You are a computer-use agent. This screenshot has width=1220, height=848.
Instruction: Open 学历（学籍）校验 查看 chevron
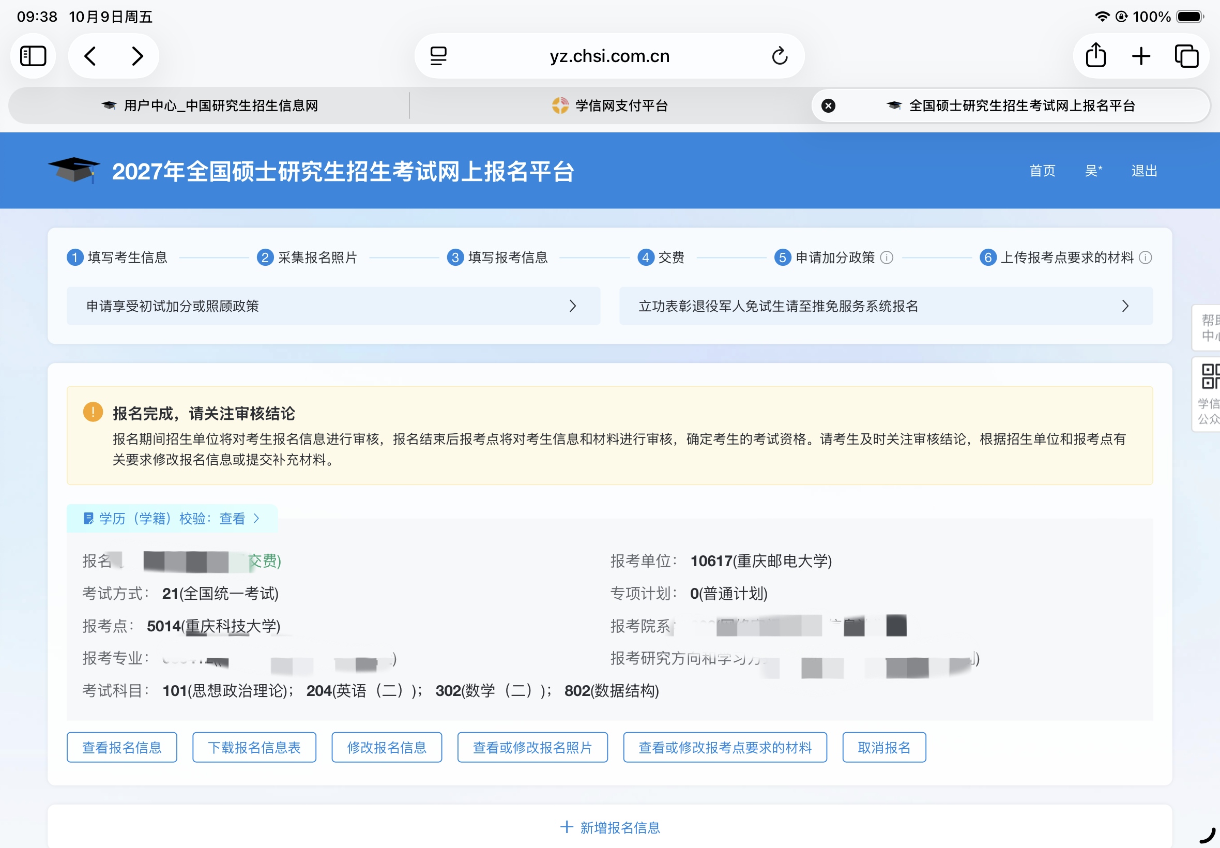(256, 518)
